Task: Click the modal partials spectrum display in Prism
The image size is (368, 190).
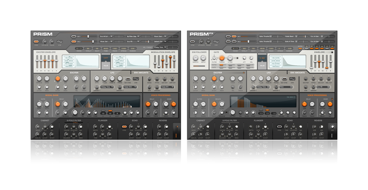Action: coord(107,102)
